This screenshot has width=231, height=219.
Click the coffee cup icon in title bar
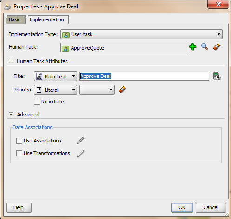[x=7, y=7]
